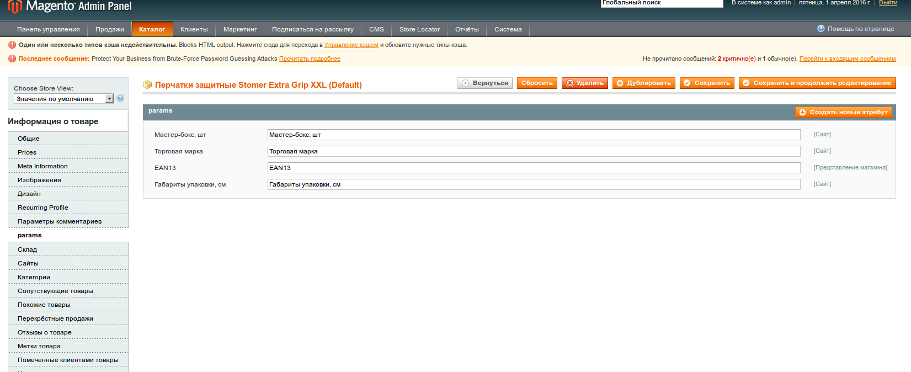Viewport: 911px width, 372px height.
Task: Click the В системе как admin text
Action: 761,3
